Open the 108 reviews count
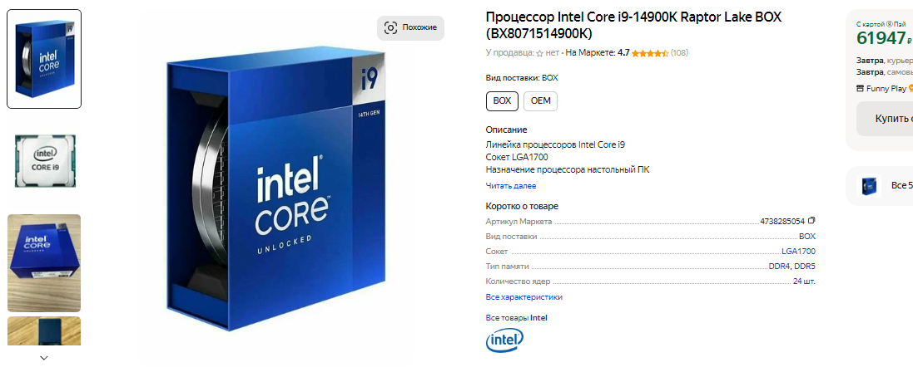Image resolution: width=913 pixels, height=367 pixels. pos(679,53)
